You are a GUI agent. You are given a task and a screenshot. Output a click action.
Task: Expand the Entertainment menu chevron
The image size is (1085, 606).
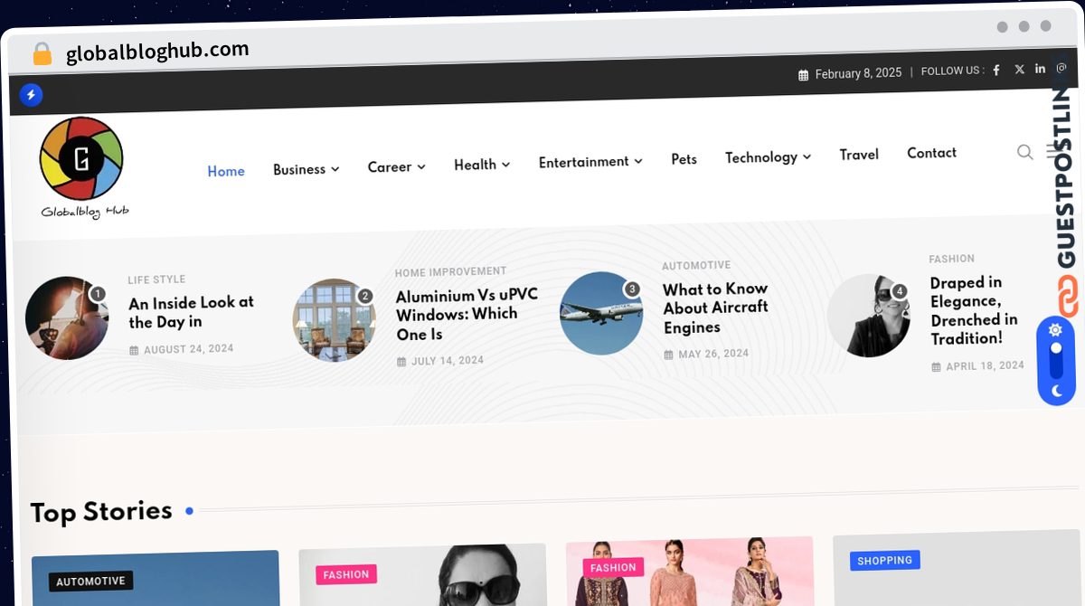tap(638, 161)
